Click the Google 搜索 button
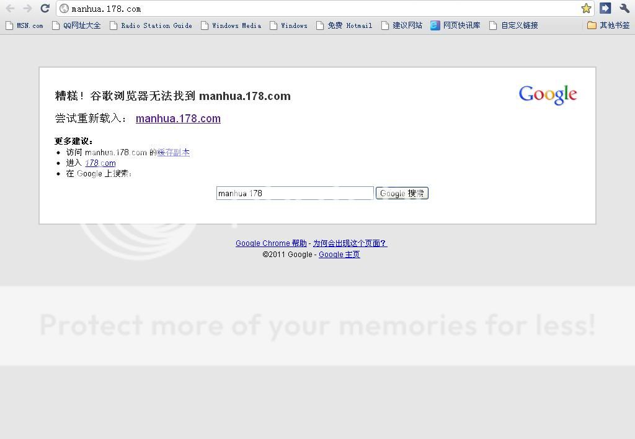This screenshot has height=439, width=635. (x=402, y=193)
